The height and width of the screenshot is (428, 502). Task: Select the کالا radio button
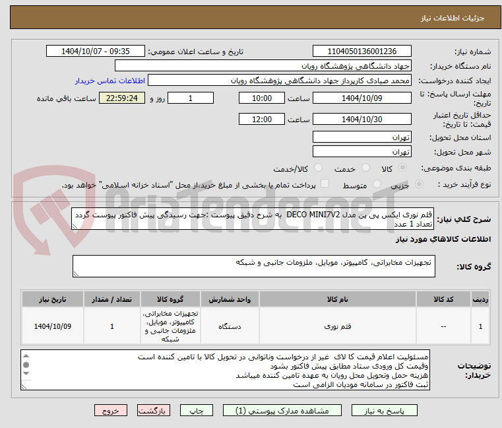point(402,168)
